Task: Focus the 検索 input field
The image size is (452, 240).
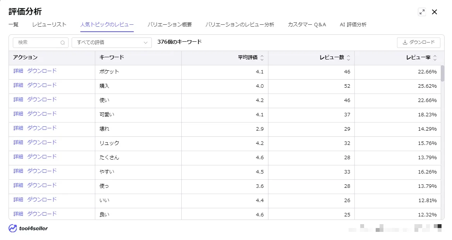Action: tap(40, 43)
